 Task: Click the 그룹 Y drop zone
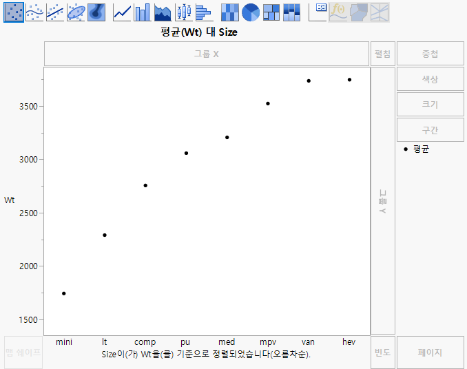(383, 201)
